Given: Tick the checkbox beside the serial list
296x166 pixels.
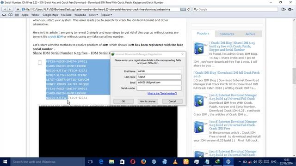Looking at the screenshot, I should (40, 63).
